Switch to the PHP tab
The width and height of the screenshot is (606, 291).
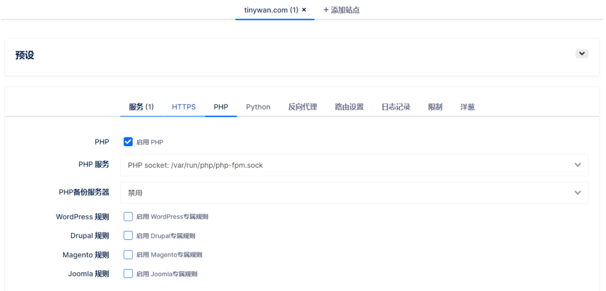(x=221, y=107)
